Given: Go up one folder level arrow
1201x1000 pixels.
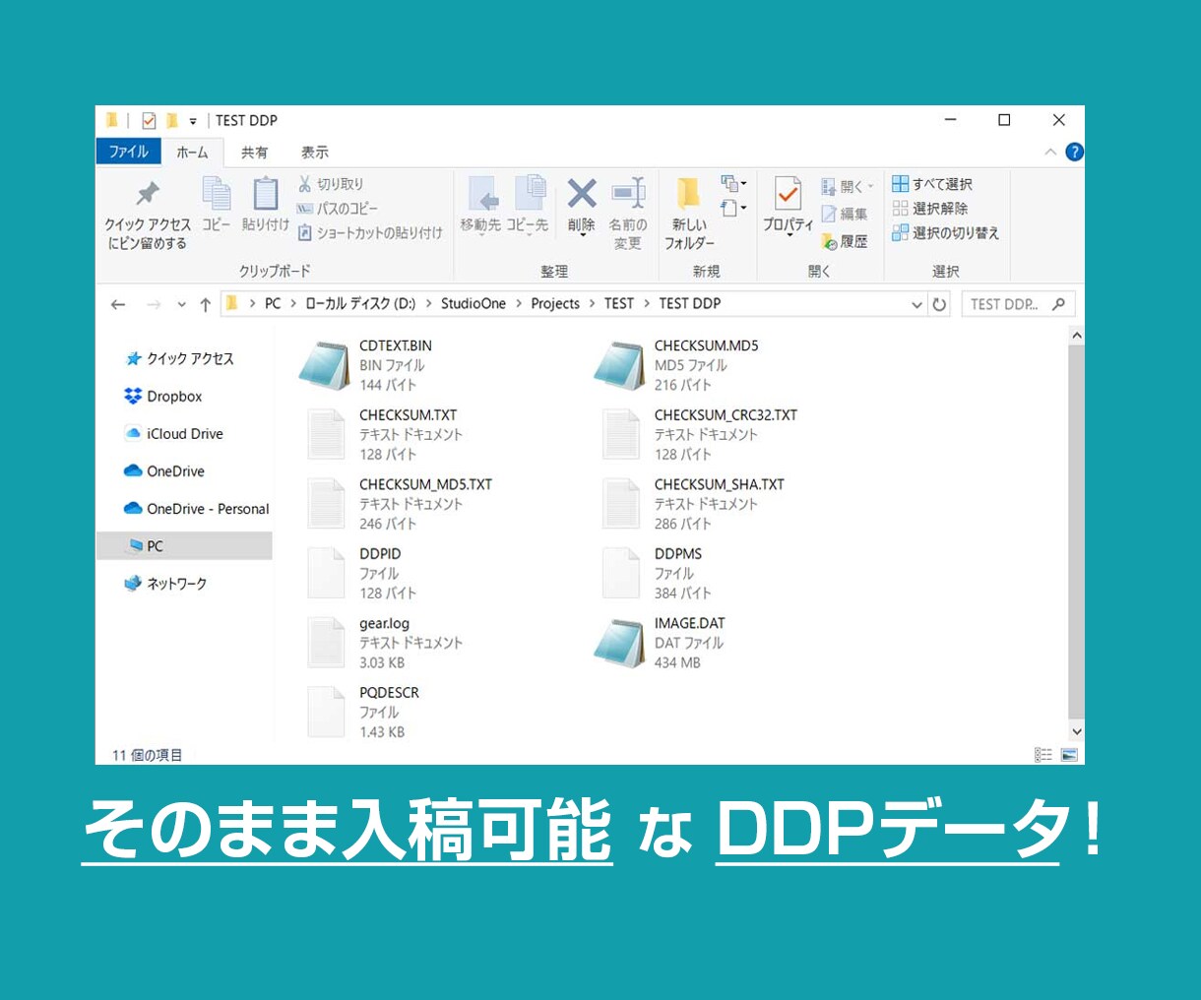Looking at the screenshot, I should pos(205,304).
